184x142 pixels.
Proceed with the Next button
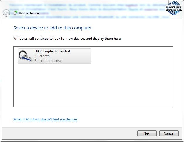tap(147, 133)
